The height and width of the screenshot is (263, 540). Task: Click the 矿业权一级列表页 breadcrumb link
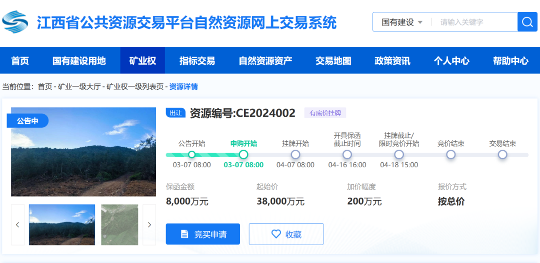pos(135,87)
